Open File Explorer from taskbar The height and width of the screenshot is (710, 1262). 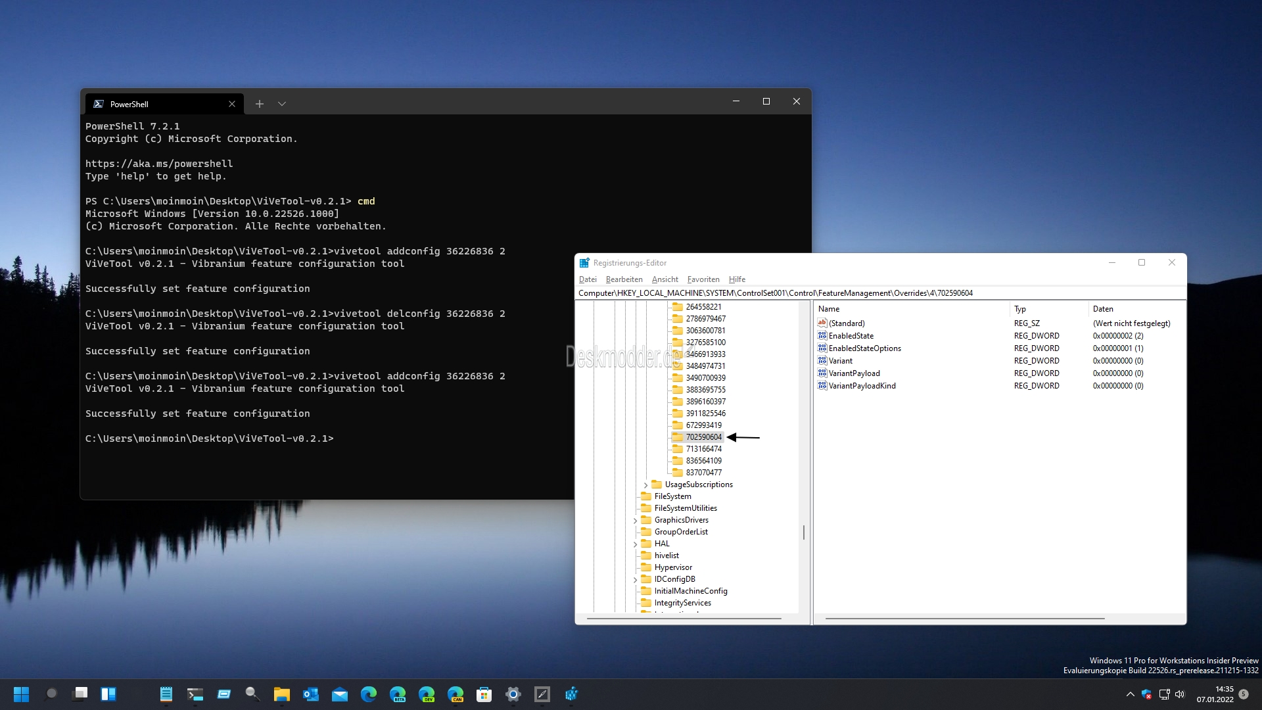[282, 694]
